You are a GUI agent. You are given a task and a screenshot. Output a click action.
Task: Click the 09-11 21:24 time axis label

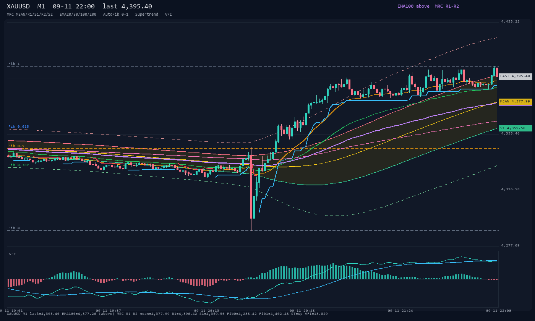click(400, 311)
